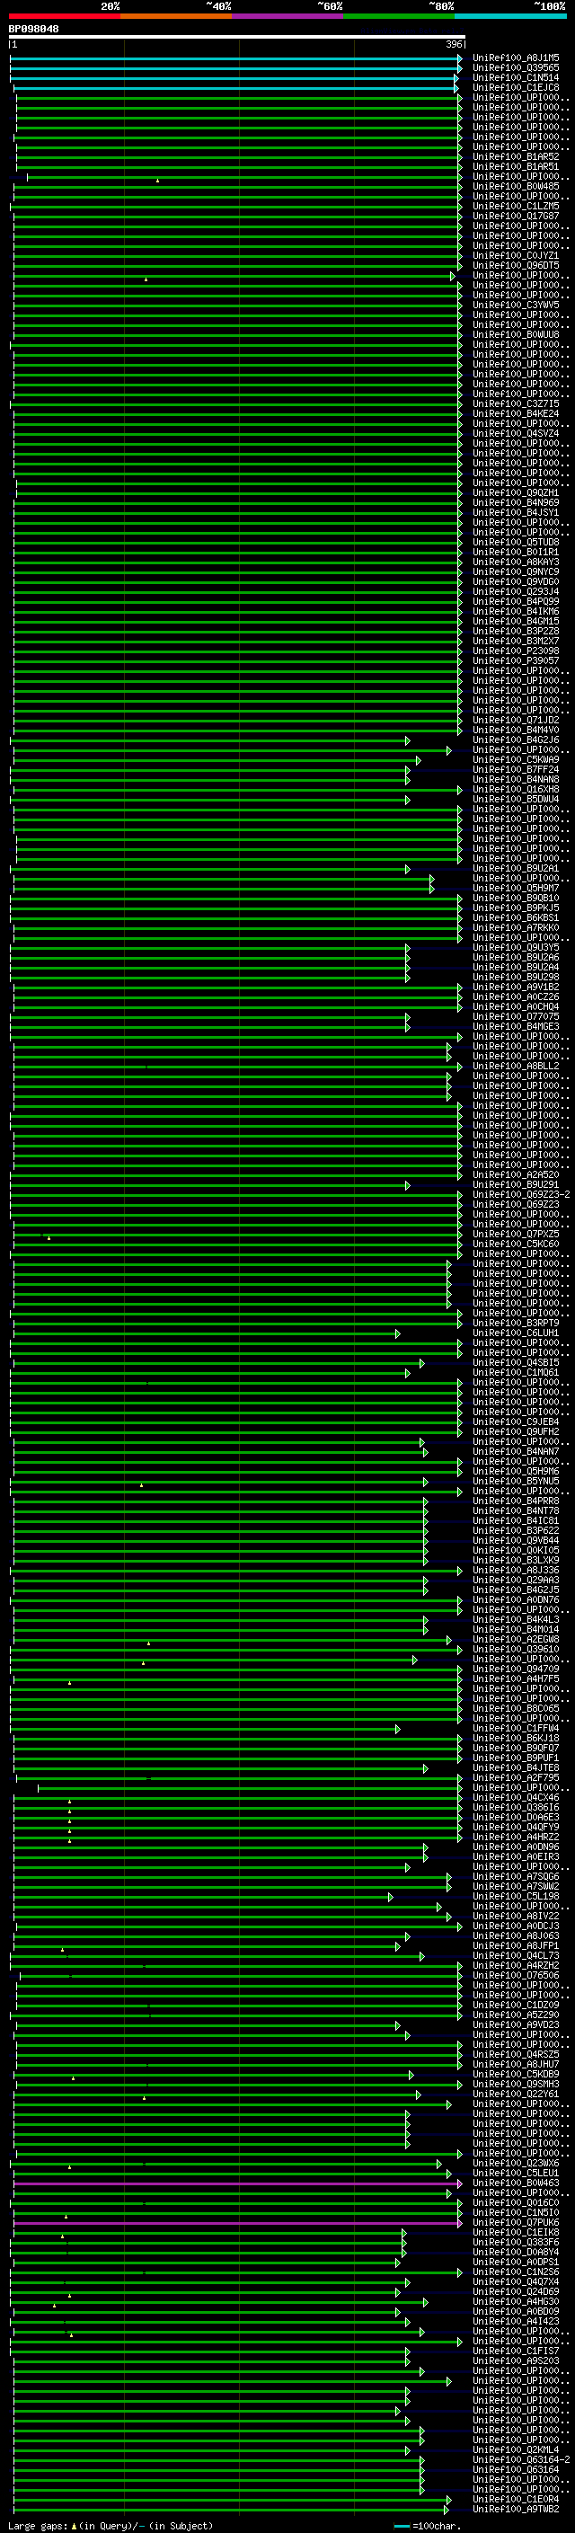The height and width of the screenshot is (2533, 575).
Task: Click the UniRef100_B3M2X7 label
Action: coord(516,642)
